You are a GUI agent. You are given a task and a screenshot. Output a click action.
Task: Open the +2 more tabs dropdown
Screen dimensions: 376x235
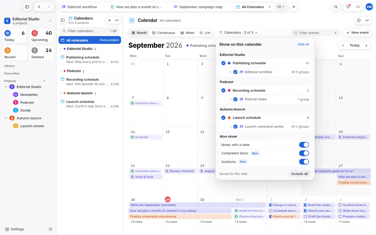281,7
